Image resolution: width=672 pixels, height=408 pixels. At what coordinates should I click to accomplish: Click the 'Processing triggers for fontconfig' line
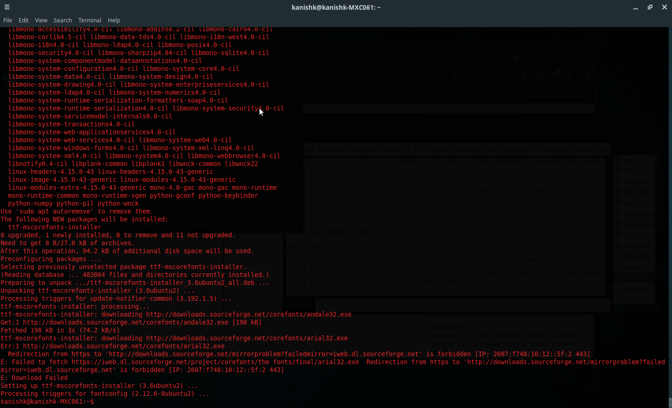(x=105, y=394)
